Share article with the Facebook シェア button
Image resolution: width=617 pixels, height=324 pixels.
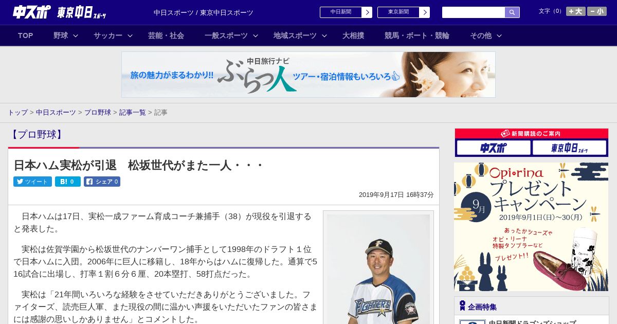coord(102,182)
